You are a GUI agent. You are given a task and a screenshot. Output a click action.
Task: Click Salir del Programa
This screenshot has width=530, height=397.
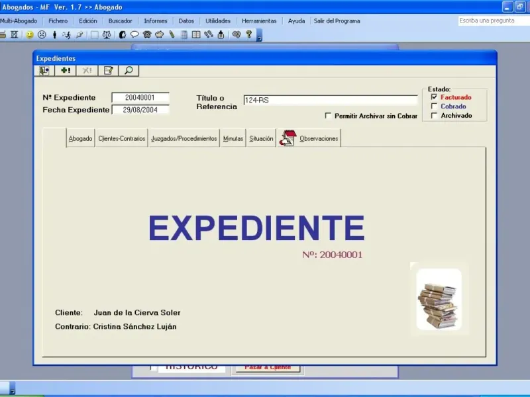coord(337,21)
